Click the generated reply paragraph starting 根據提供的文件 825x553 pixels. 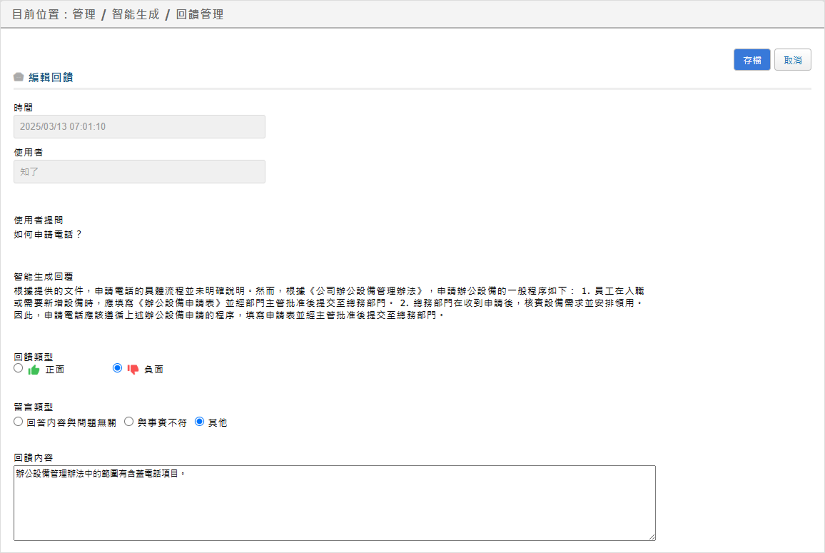coord(329,303)
